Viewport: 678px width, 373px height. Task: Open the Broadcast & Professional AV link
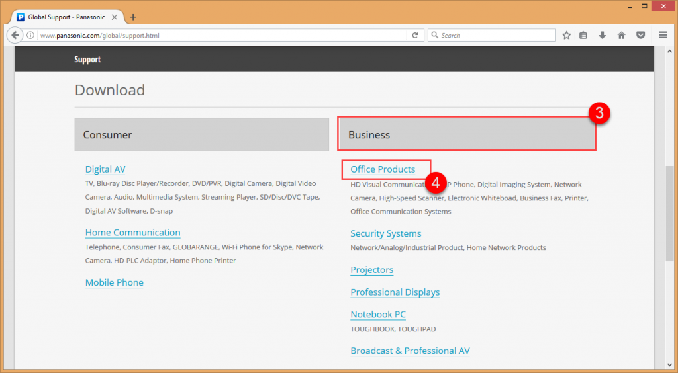(x=410, y=351)
